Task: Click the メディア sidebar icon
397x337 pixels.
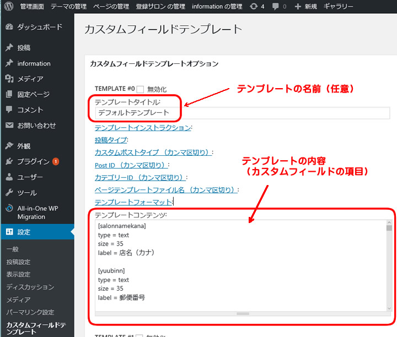Action: [x=9, y=79]
